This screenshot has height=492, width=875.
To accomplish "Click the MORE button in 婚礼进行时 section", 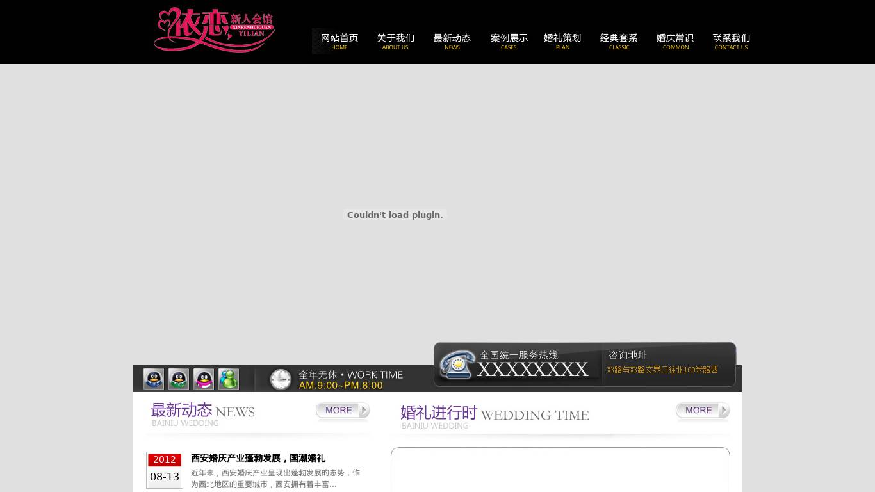I will pos(700,410).
